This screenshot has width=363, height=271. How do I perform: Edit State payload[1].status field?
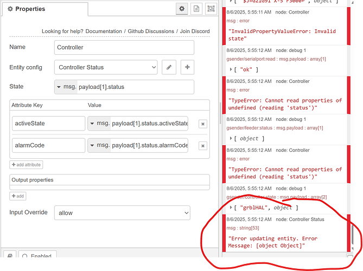point(136,87)
